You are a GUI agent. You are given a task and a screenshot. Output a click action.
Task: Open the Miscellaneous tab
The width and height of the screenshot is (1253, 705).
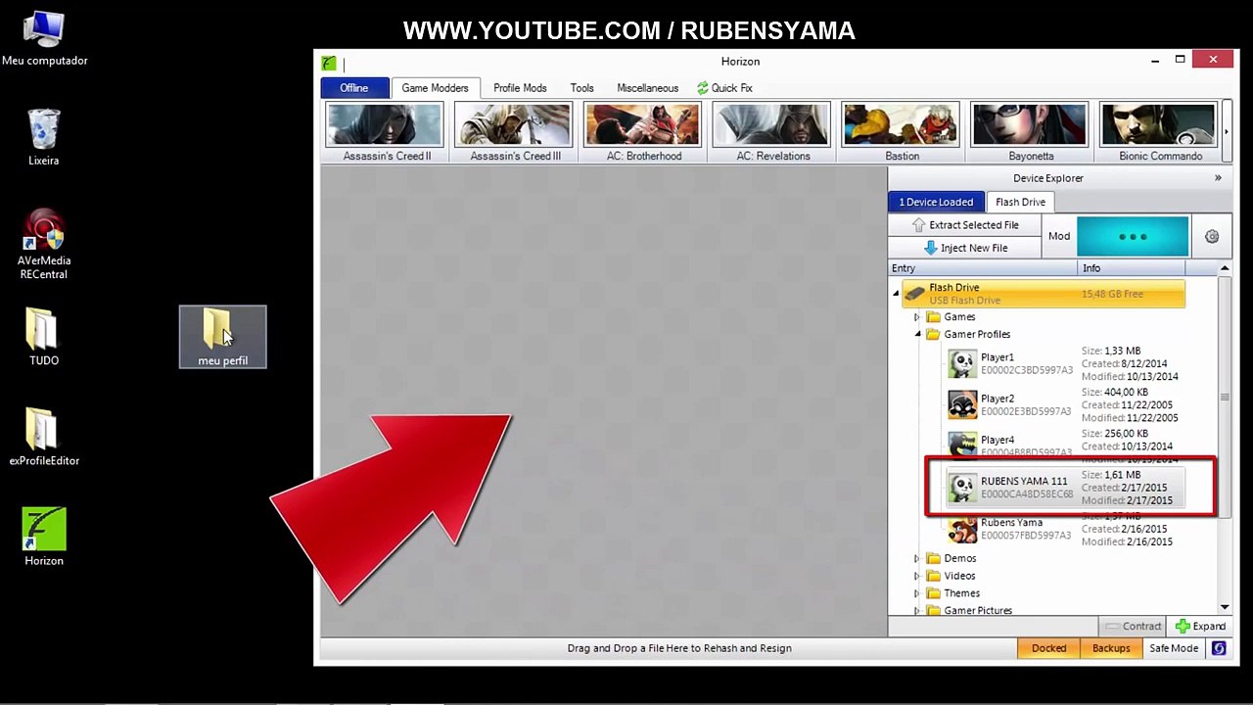[x=647, y=88]
